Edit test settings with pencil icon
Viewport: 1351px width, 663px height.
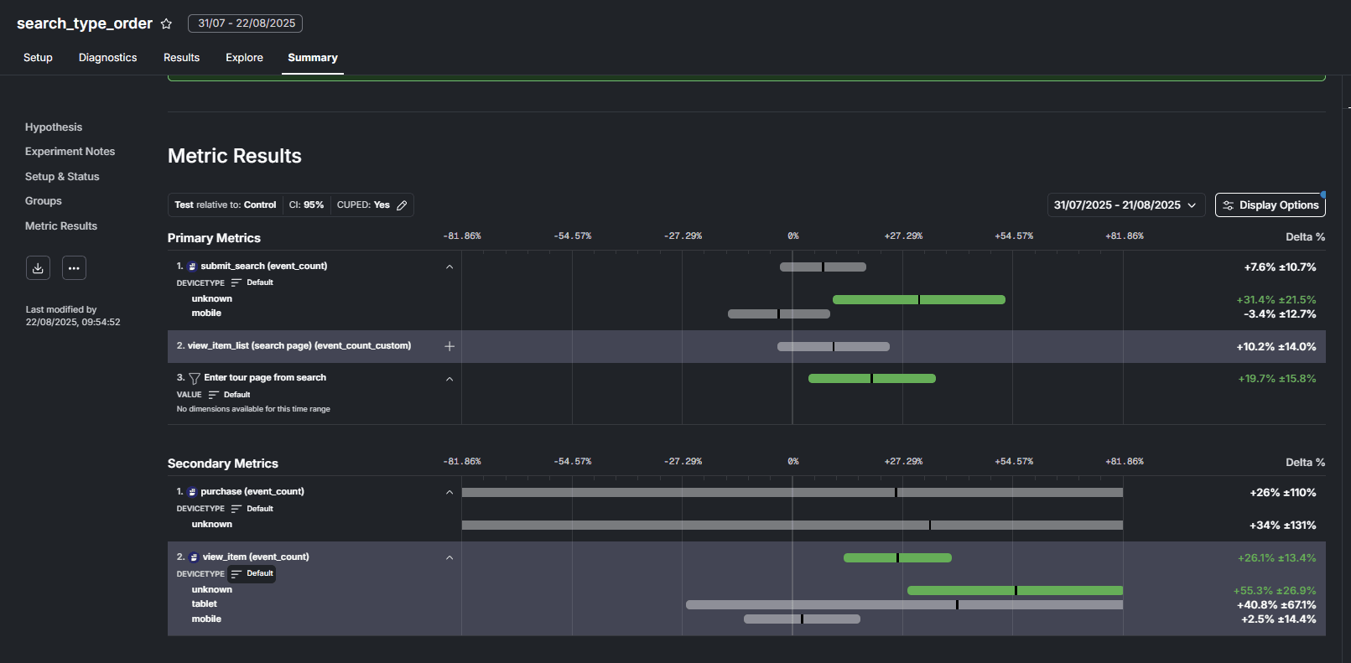point(402,205)
